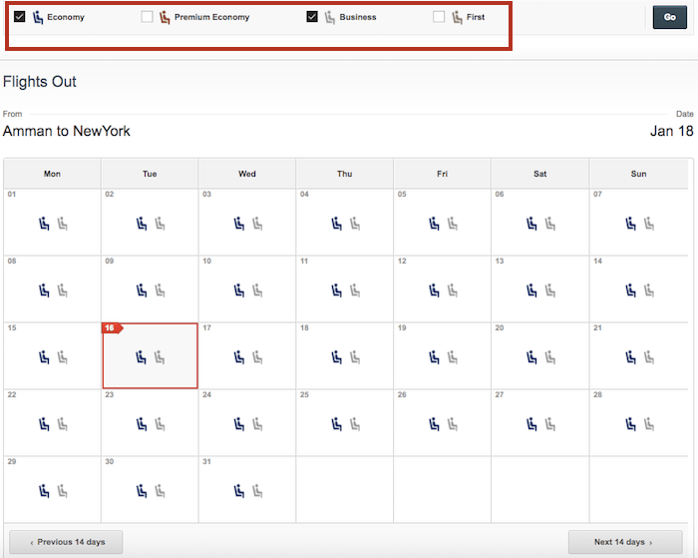
Task: Select grey business seat icon on day 16
Action: click(x=160, y=357)
